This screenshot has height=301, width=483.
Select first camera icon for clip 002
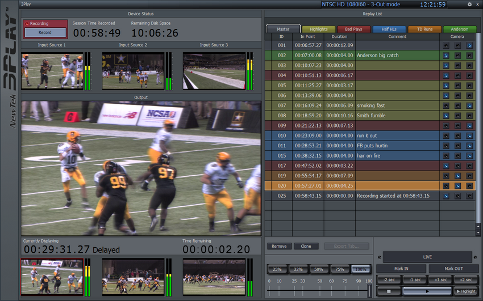pos(446,56)
